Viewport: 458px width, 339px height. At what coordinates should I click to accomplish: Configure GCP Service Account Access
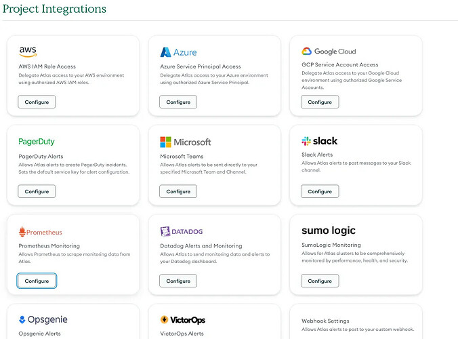[x=320, y=102]
